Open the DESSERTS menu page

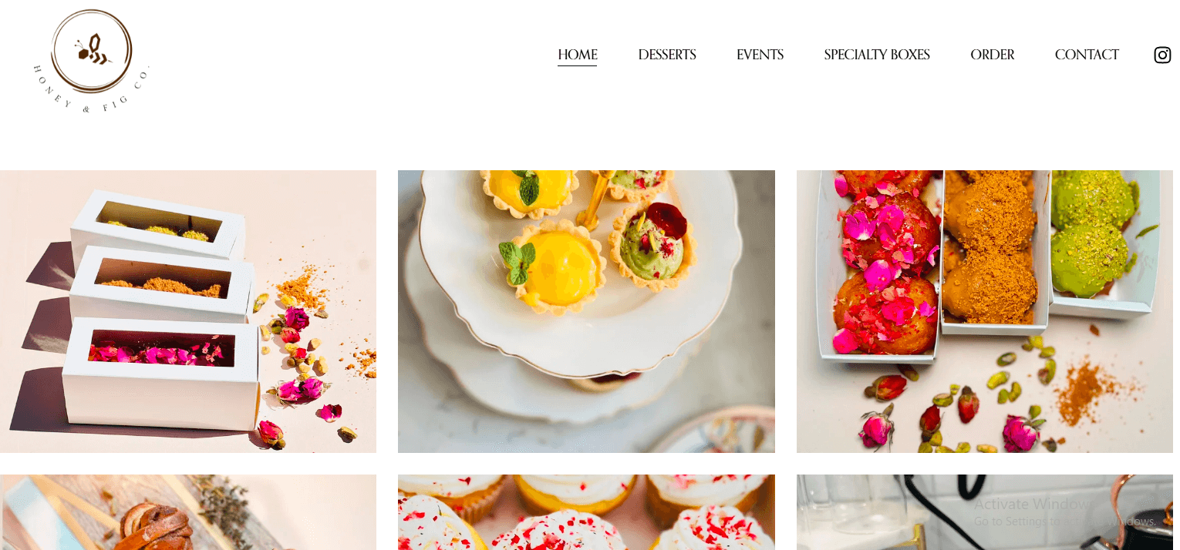(667, 55)
